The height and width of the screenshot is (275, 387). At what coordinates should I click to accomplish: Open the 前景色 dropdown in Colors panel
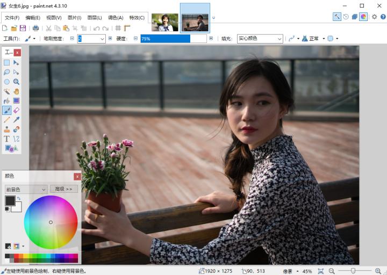tap(44, 189)
